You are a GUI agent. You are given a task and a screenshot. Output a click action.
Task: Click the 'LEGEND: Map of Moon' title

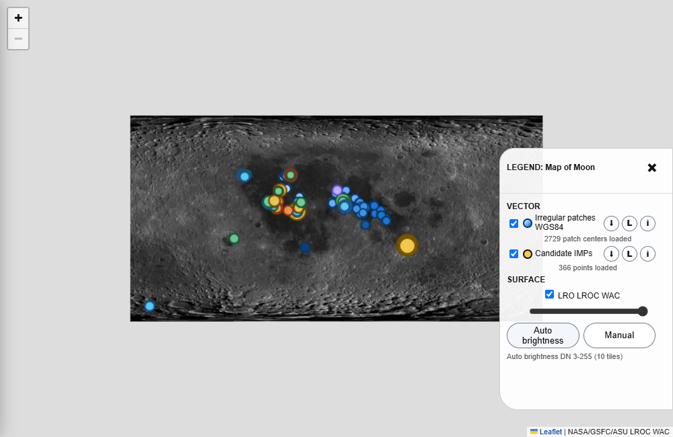click(x=551, y=167)
